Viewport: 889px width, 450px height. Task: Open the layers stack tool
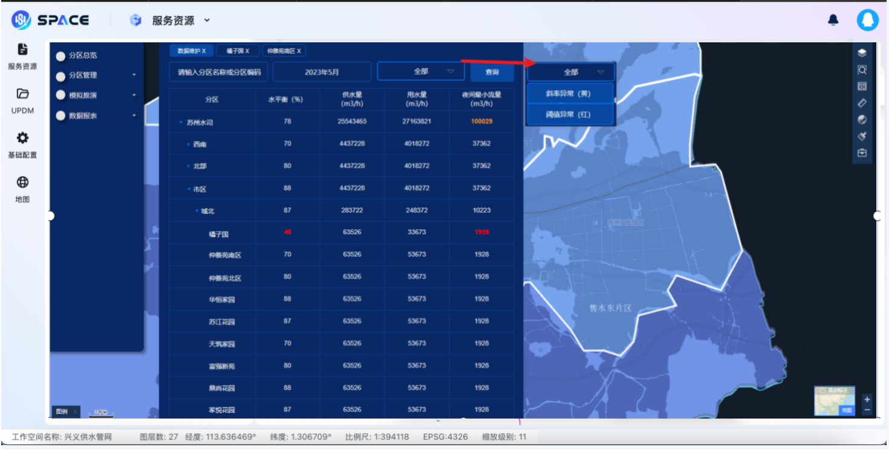[862, 53]
